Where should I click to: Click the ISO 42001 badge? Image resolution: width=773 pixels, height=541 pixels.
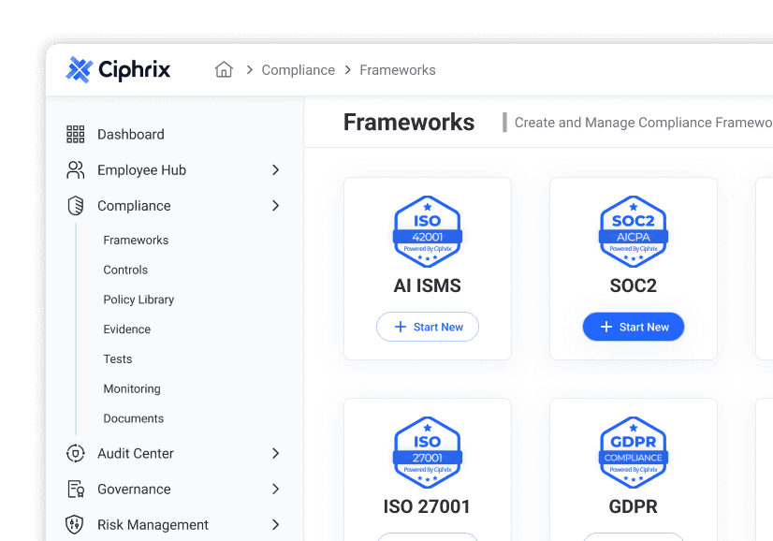(428, 232)
